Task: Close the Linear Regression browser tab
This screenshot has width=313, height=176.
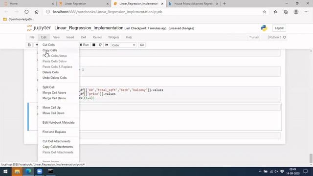Action: [108, 4]
